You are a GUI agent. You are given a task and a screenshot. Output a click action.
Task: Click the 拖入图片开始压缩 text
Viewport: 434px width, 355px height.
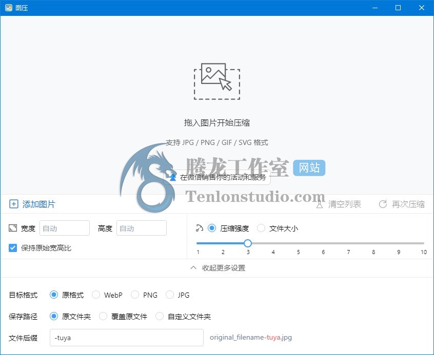pos(217,123)
